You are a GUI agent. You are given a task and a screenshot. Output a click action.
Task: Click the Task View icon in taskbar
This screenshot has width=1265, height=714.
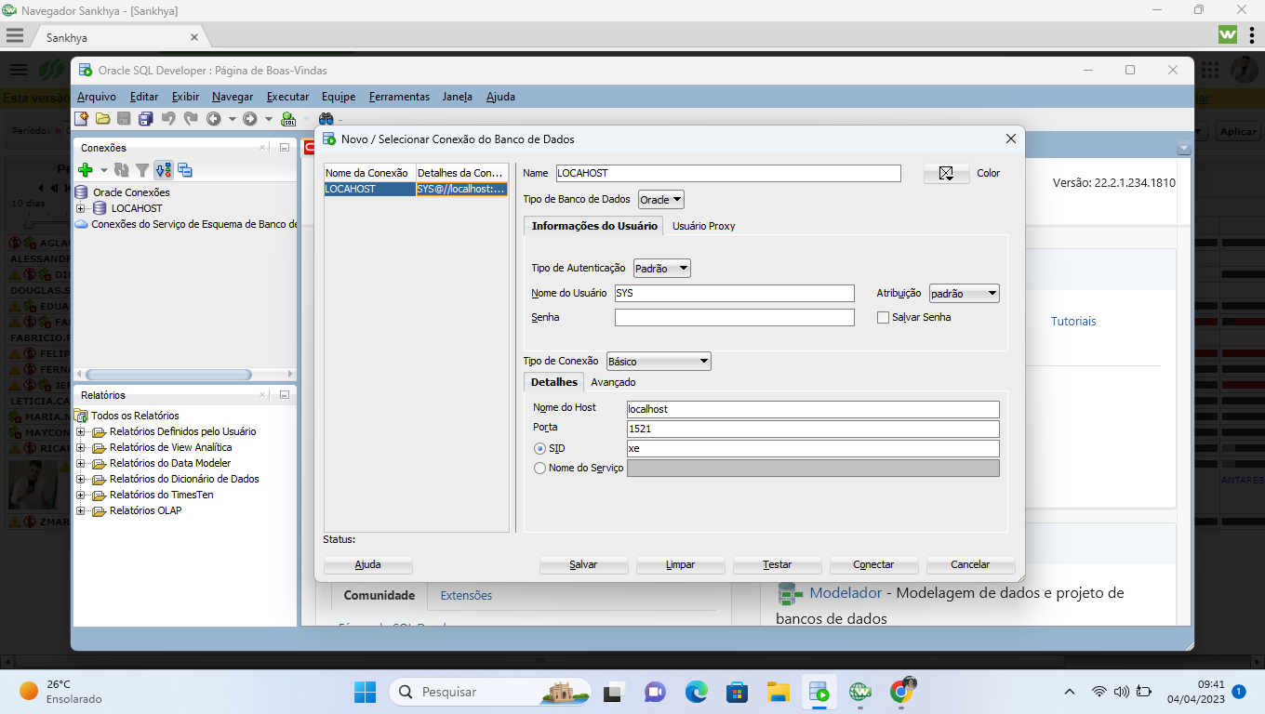(x=614, y=692)
